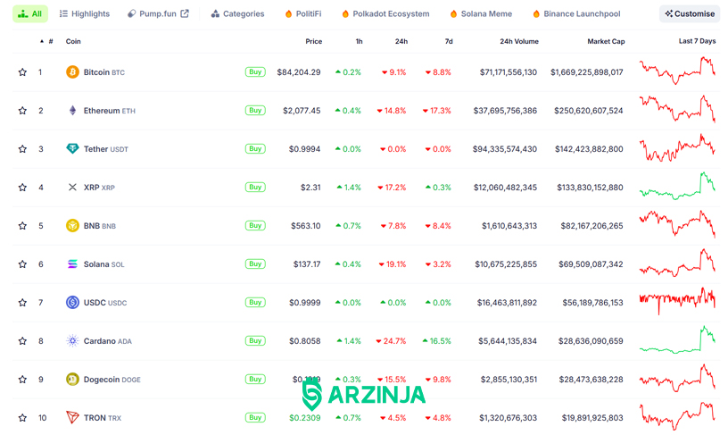The width and height of the screenshot is (728, 435).
Task: Sort by the 1h change header
Action: tap(359, 41)
